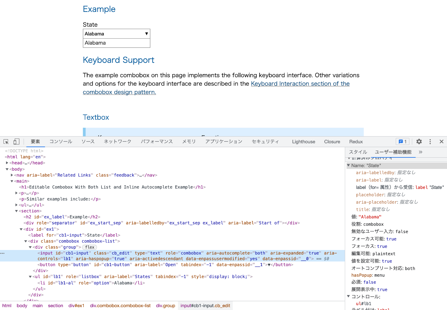Click the aria-labelledby property row
Viewport: 447px width, 310px height.
386,172
